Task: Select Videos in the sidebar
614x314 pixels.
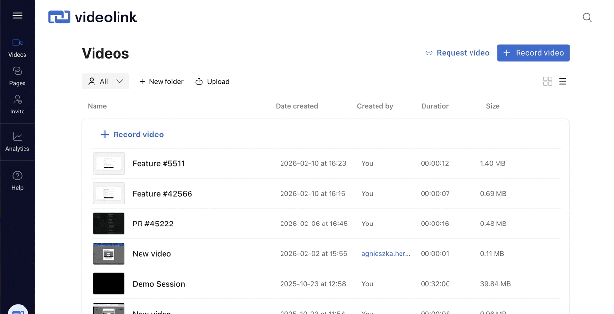Action: point(17,48)
